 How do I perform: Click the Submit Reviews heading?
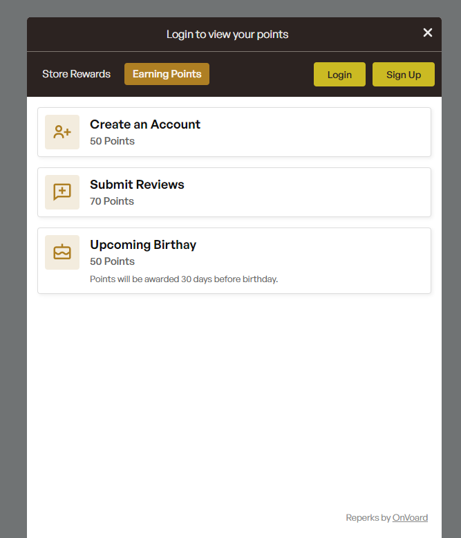pos(137,185)
